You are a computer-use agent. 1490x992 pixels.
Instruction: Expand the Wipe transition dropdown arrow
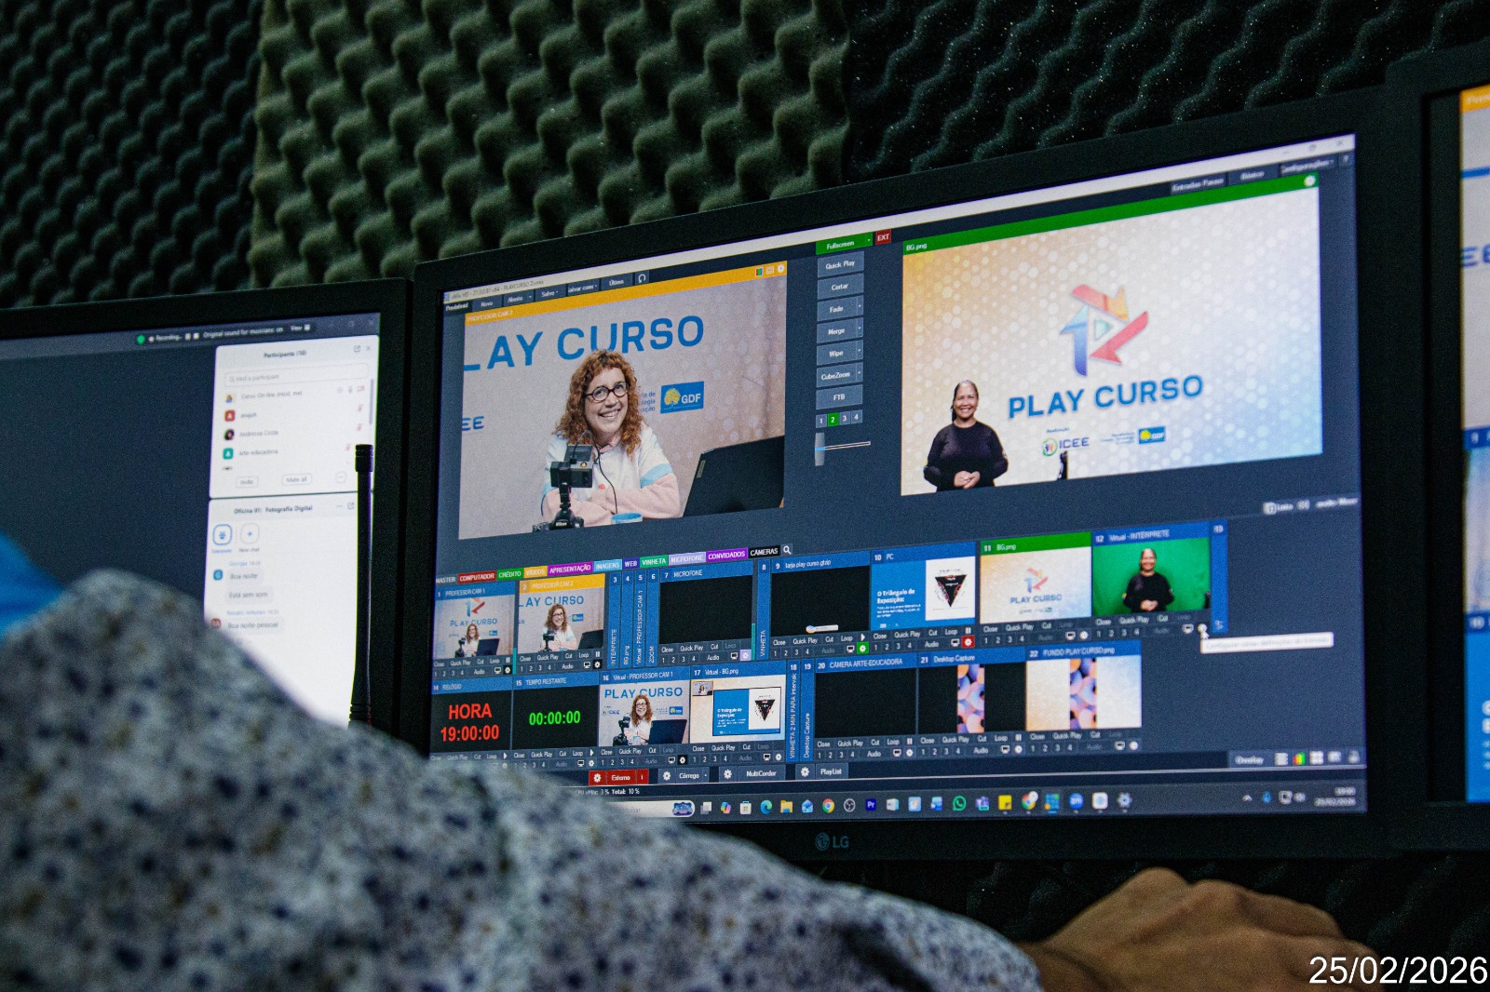point(859,352)
